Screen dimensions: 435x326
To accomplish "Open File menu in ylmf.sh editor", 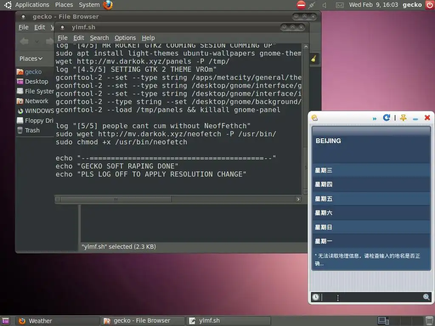I will click(x=62, y=38).
